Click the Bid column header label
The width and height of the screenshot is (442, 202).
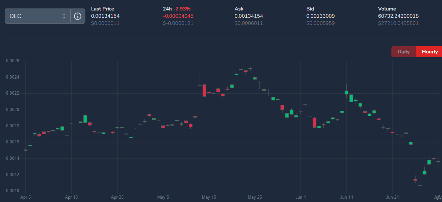click(310, 9)
